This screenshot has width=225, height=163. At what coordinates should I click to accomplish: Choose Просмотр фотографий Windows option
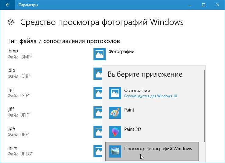click(x=152, y=151)
